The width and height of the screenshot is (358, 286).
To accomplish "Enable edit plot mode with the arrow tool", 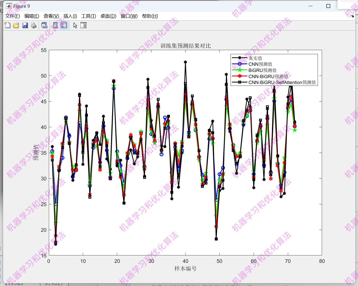I will (75, 25).
